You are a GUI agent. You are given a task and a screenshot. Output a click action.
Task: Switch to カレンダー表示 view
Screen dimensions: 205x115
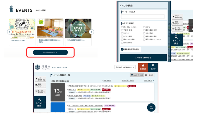[137, 75]
